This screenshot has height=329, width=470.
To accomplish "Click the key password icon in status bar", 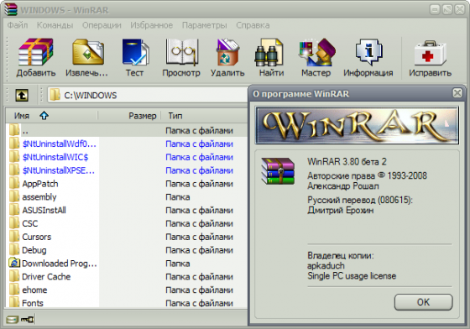I will [27, 320].
